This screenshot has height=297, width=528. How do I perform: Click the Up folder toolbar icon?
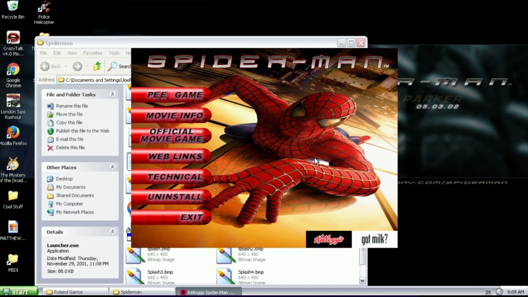click(97, 66)
